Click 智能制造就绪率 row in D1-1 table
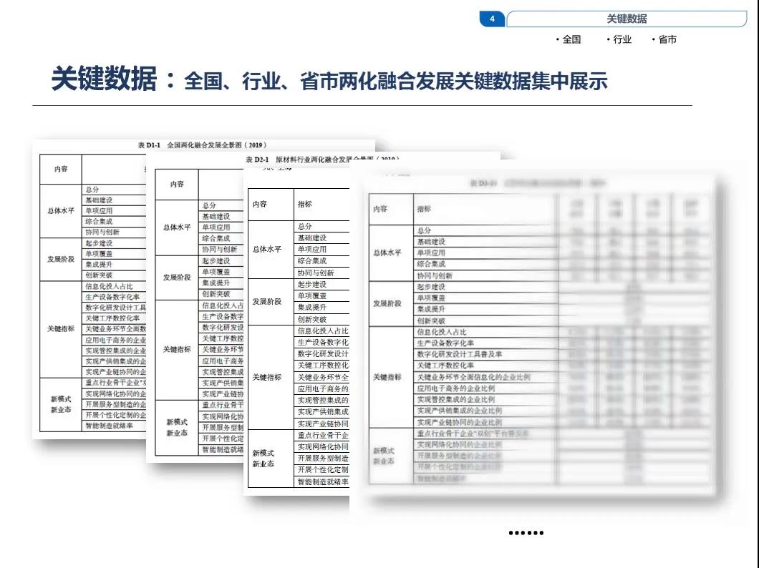Screen dimensions: 759x568 coord(115,426)
